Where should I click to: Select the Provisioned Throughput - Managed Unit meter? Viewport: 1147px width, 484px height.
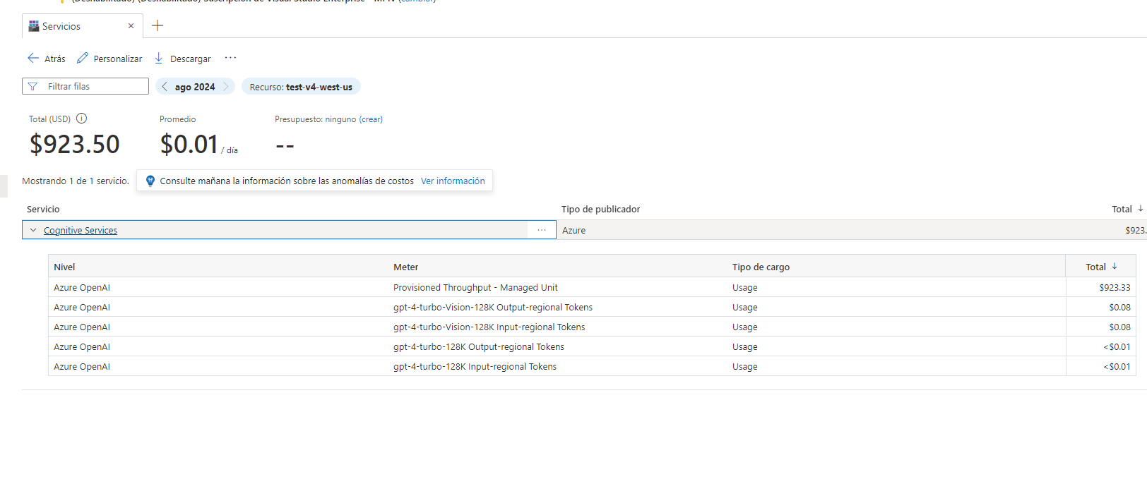(475, 288)
